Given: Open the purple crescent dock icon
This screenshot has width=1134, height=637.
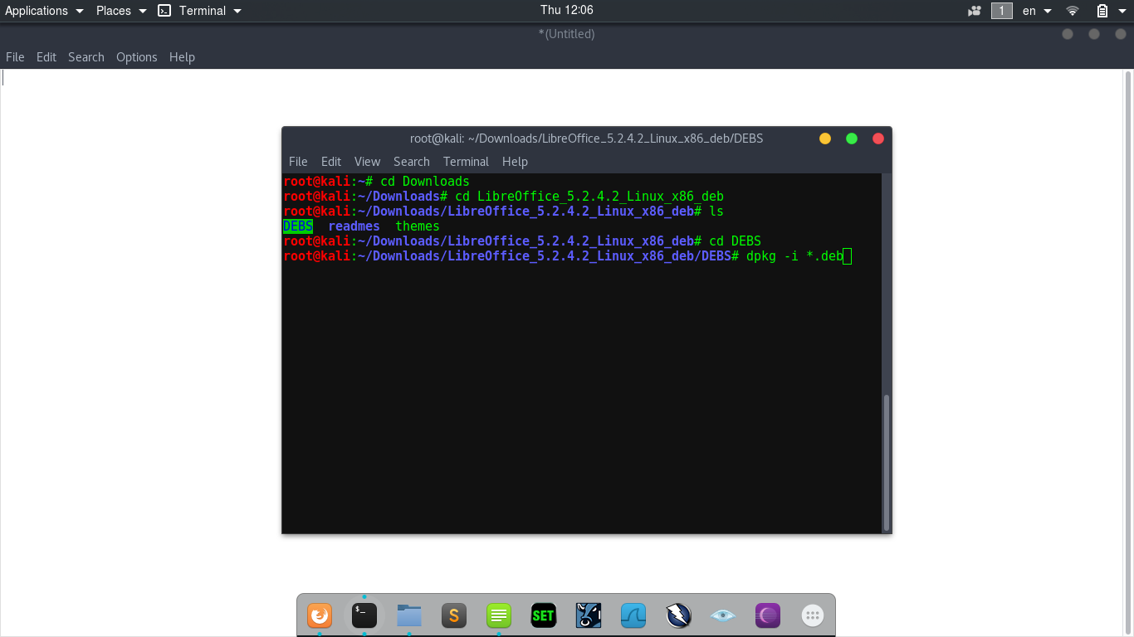Looking at the screenshot, I should click(768, 615).
